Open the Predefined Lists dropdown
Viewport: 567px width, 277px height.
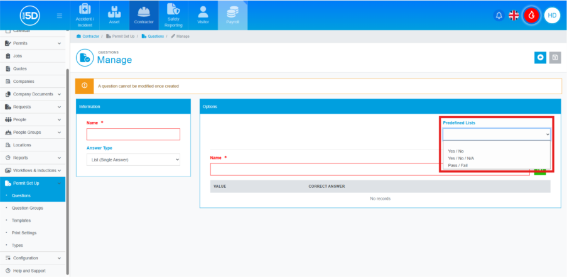pos(497,134)
